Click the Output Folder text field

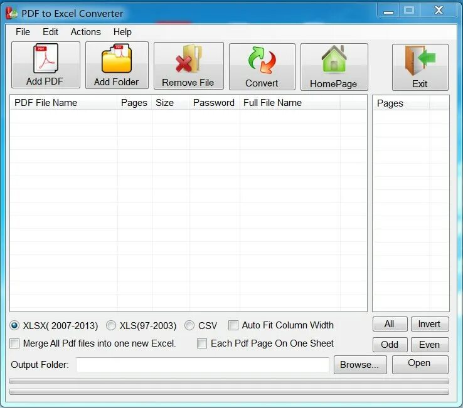pyautogui.click(x=203, y=365)
